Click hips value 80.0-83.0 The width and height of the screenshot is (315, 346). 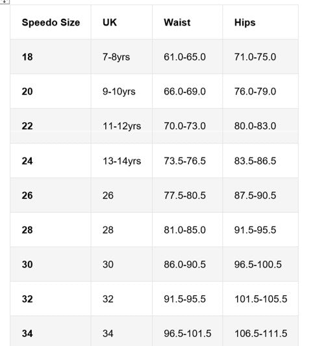click(260, 126)
